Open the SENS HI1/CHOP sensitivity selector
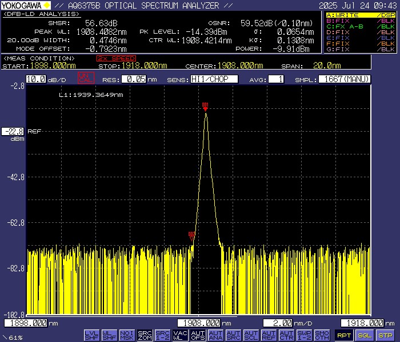Image resolution: width=400 pixels, height=342 pixels. (214, 79)
